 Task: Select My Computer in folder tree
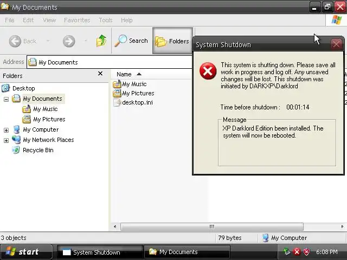[x=41, y=129]
